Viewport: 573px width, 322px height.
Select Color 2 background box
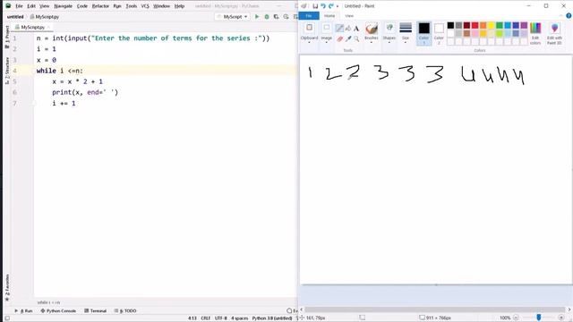[x=439, y=34]
